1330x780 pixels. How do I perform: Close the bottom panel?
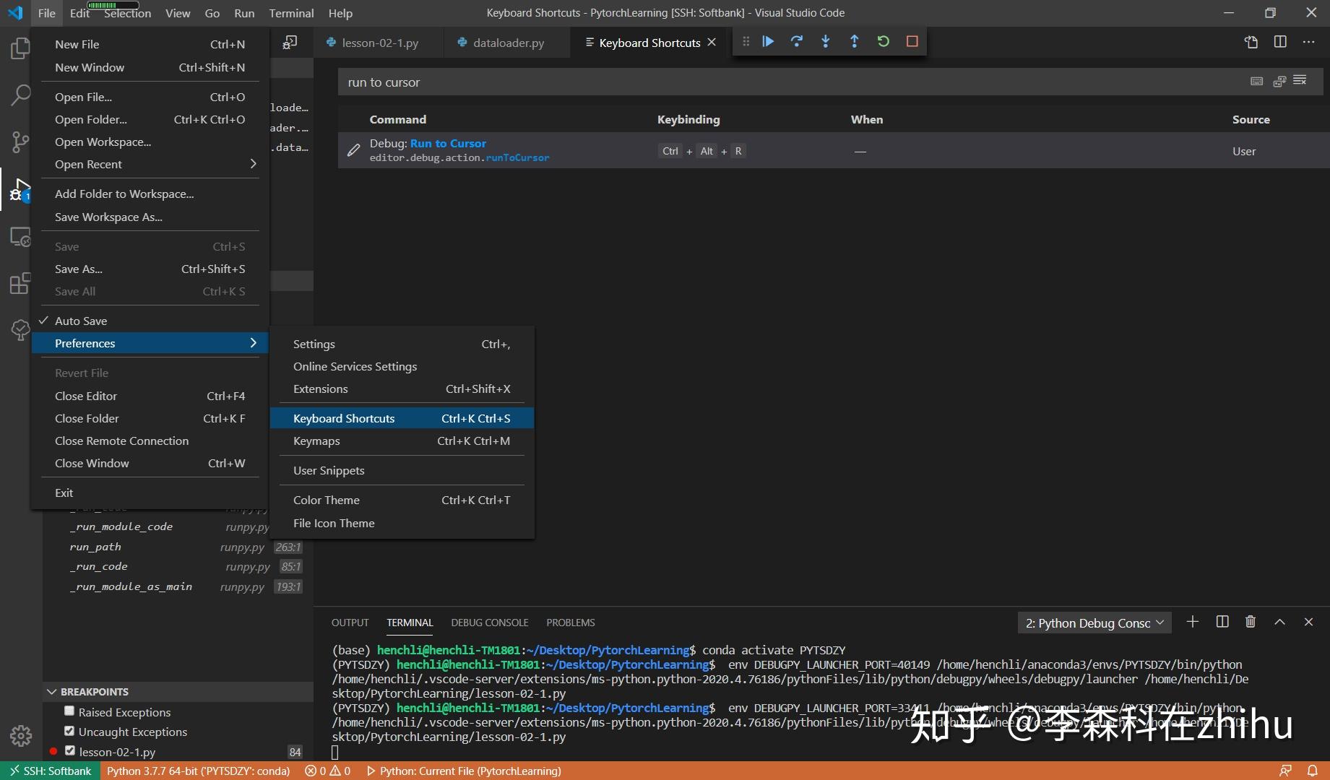(1308, 622)
